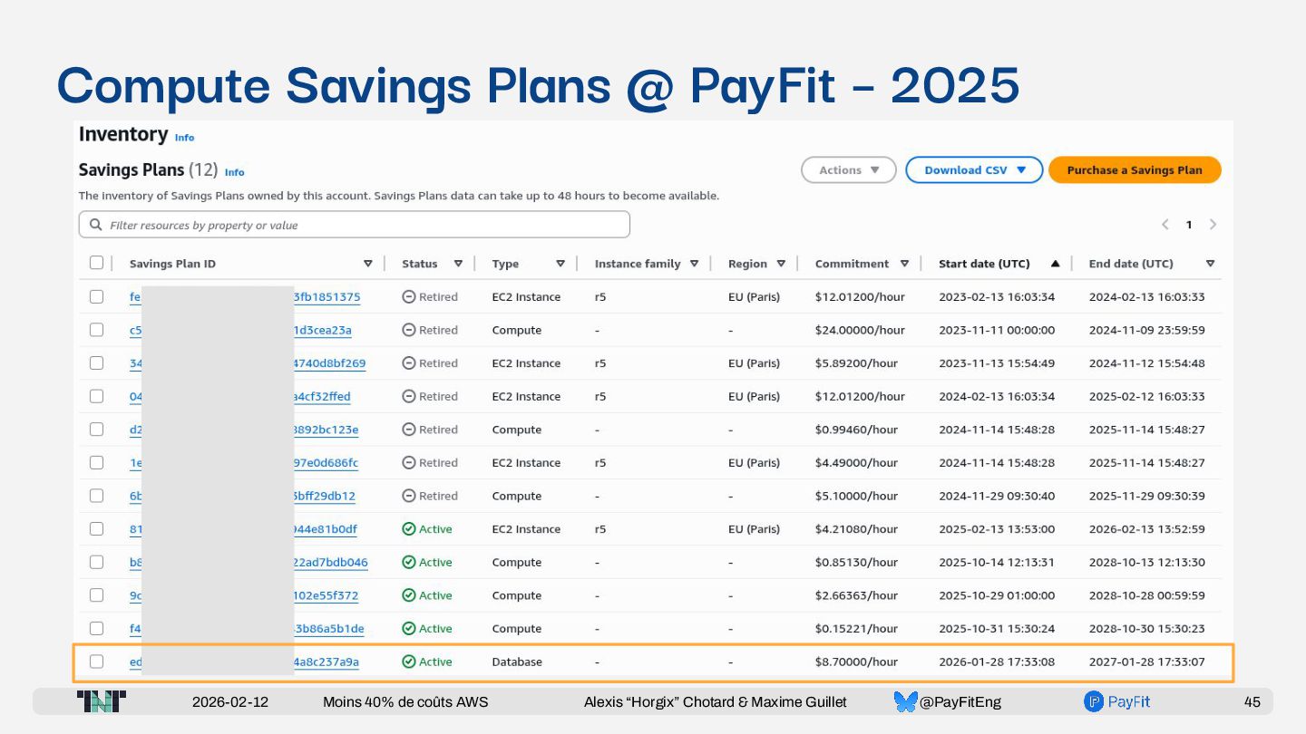Select checkbox for plan ending 97e0d686fc
The height and width of the screenshot is (734, 1306).
[x=96, y=462]
